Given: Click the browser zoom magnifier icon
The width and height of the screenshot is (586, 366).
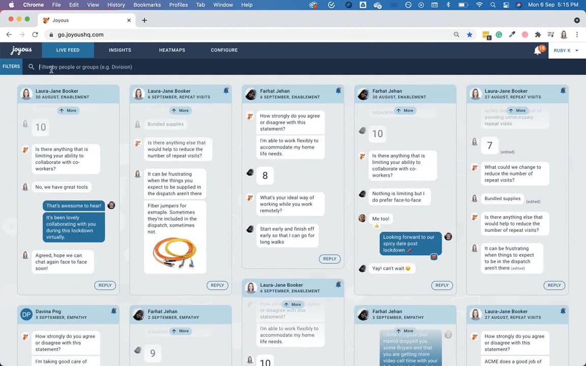Looking at the screenshot, I should [456, 35].
